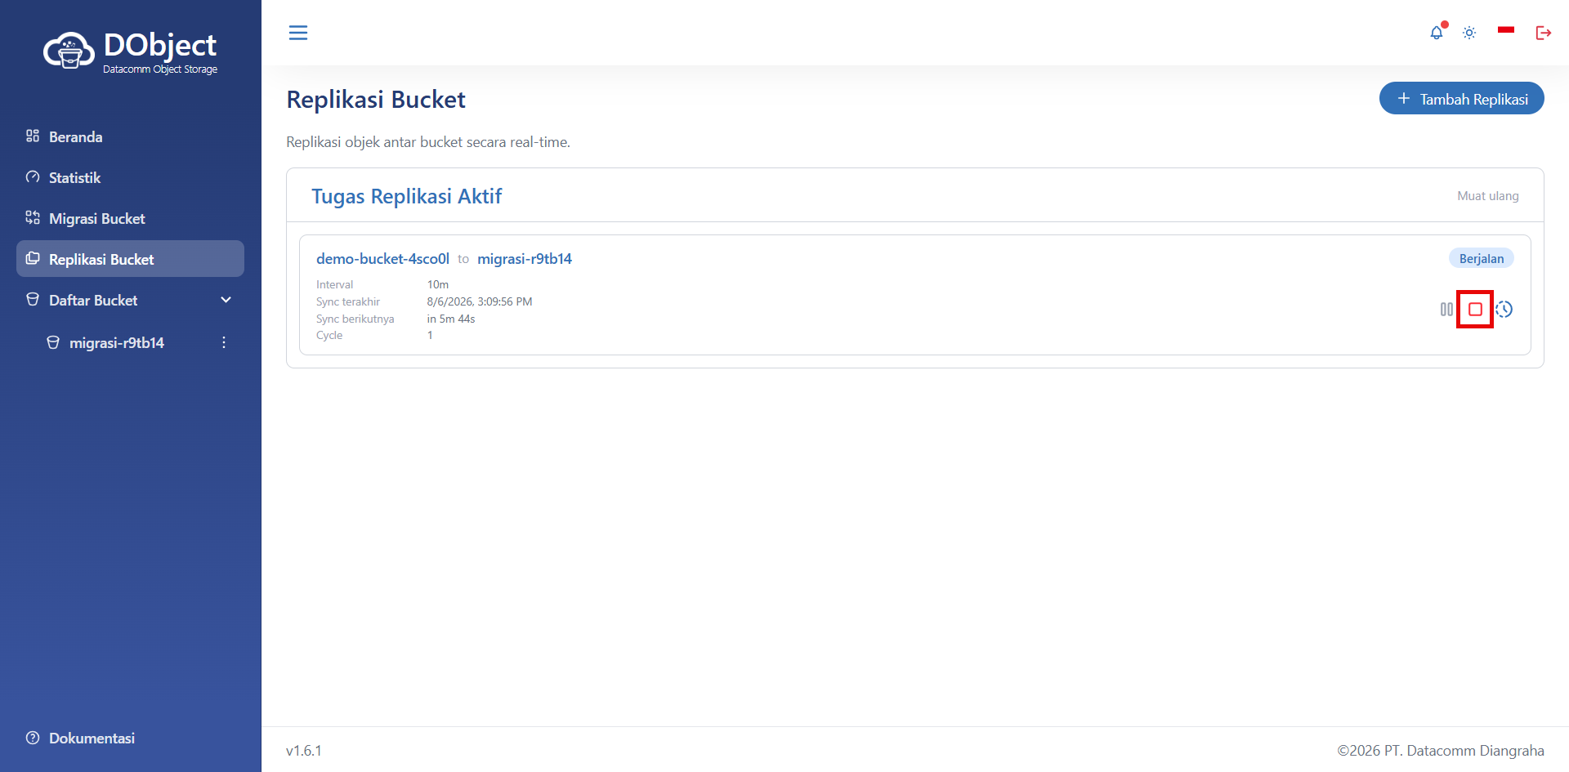
Task: Open replication history clock icon
Action: tap(1504, 310)
